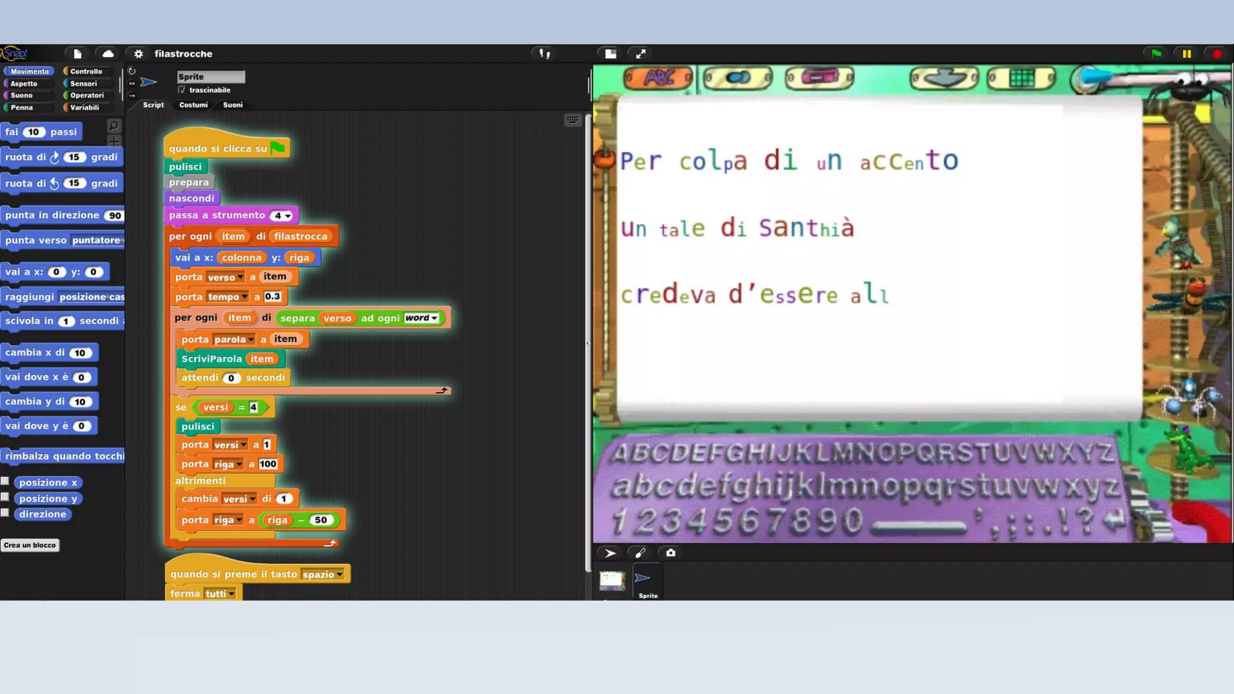Enable the posizione x watcher checkbox
Screen dimensions: 1234x694
pos(5,481)
